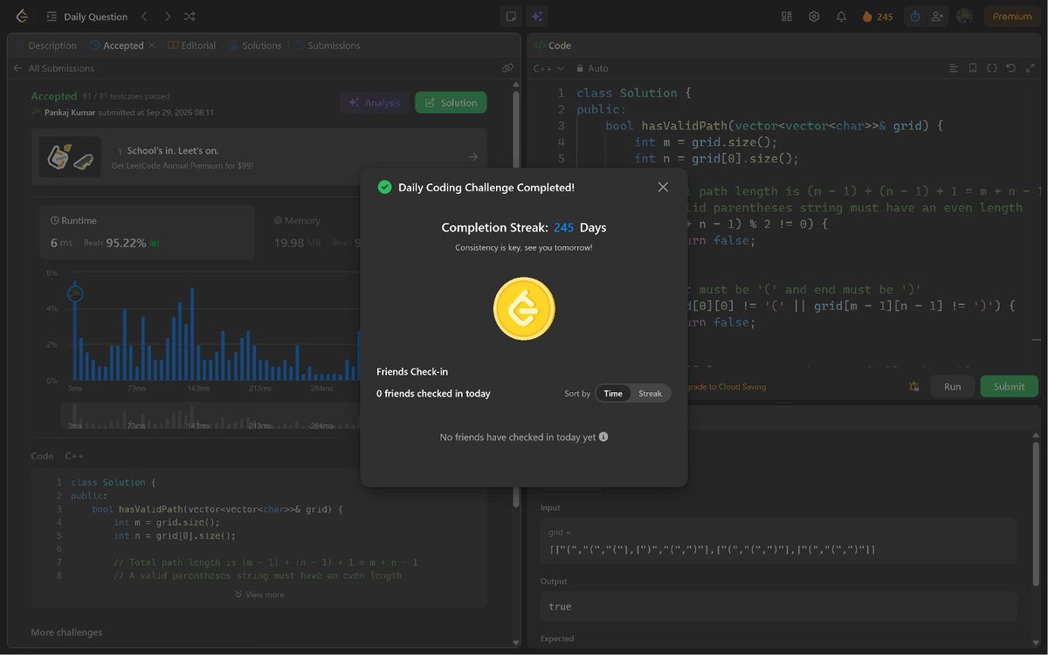Click the 245 streak flame counter
Screen dimensions: 1048x655
[878, 17]
